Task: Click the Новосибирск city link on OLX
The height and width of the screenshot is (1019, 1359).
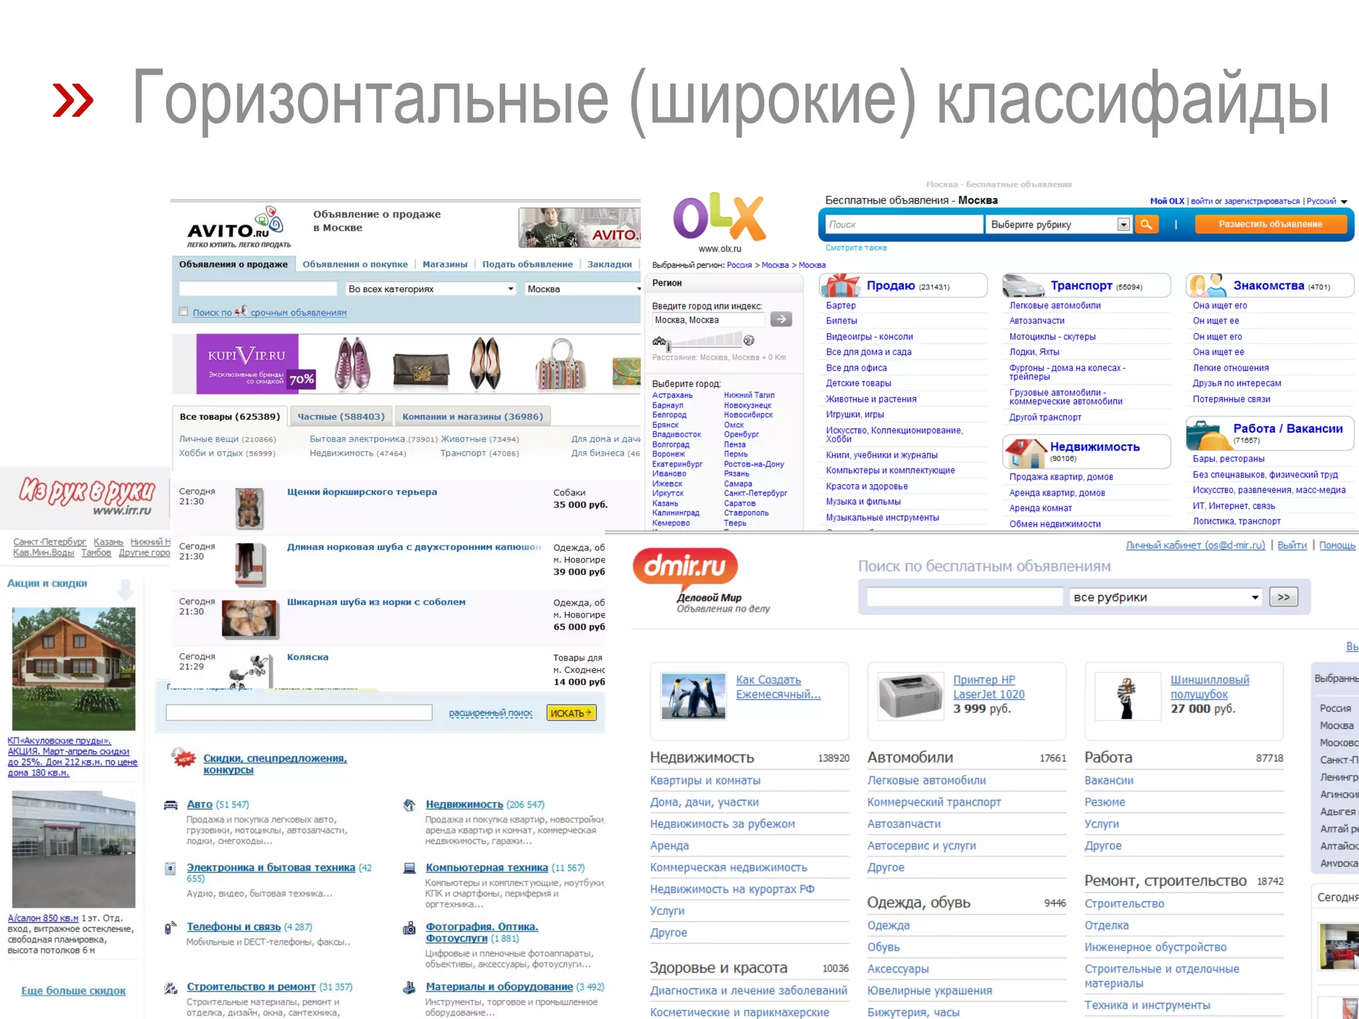Action: [749, 415]
